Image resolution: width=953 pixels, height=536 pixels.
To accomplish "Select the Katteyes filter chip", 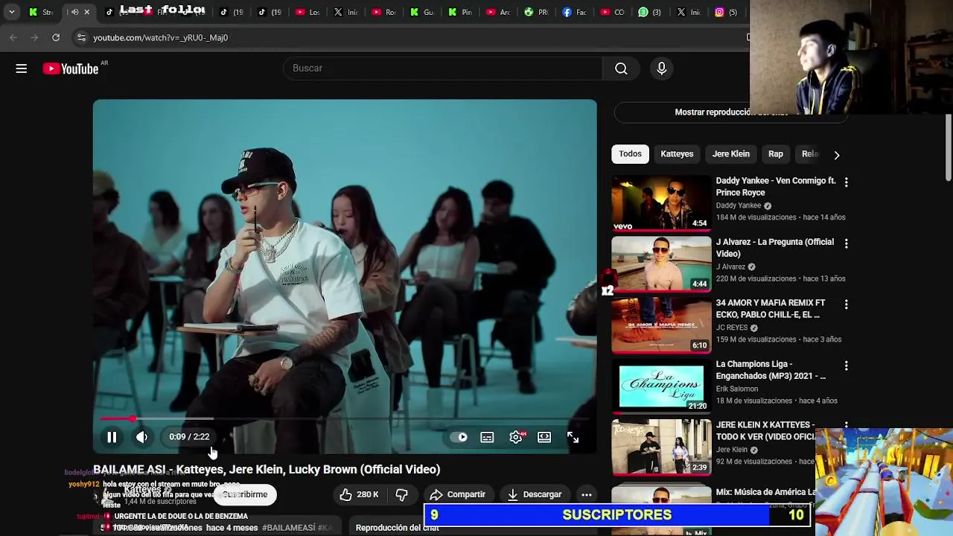I will [x=677, y=154].
